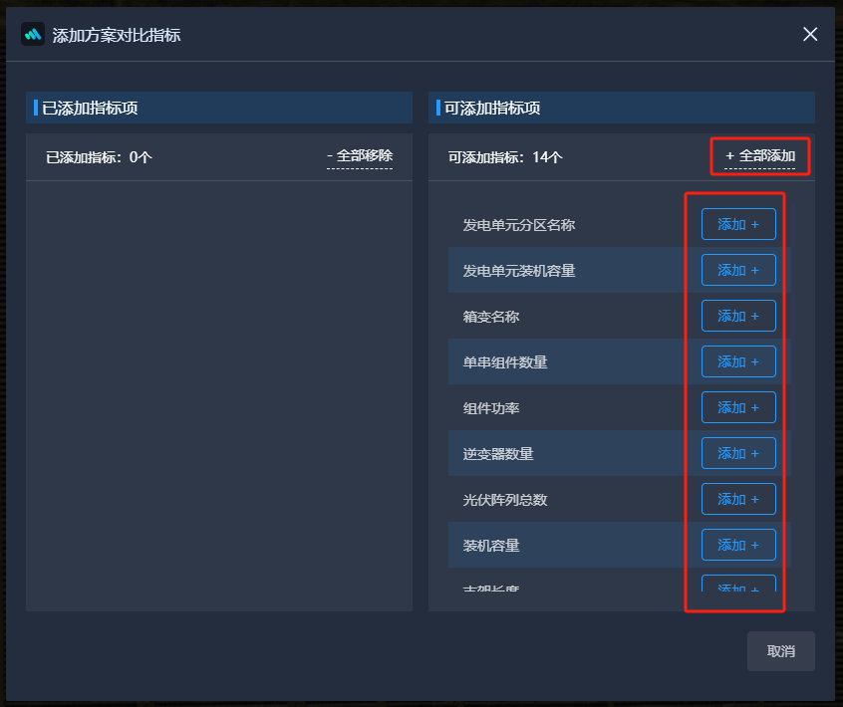This screenshot has height=707, width=843.
Task: Add 箱变名称 indicator
Action: pyautogui.click(x=738, y=316)
